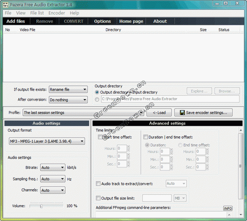Open the File list menu
This screenshot has height=221, width=247.
[x=37, y=13]
